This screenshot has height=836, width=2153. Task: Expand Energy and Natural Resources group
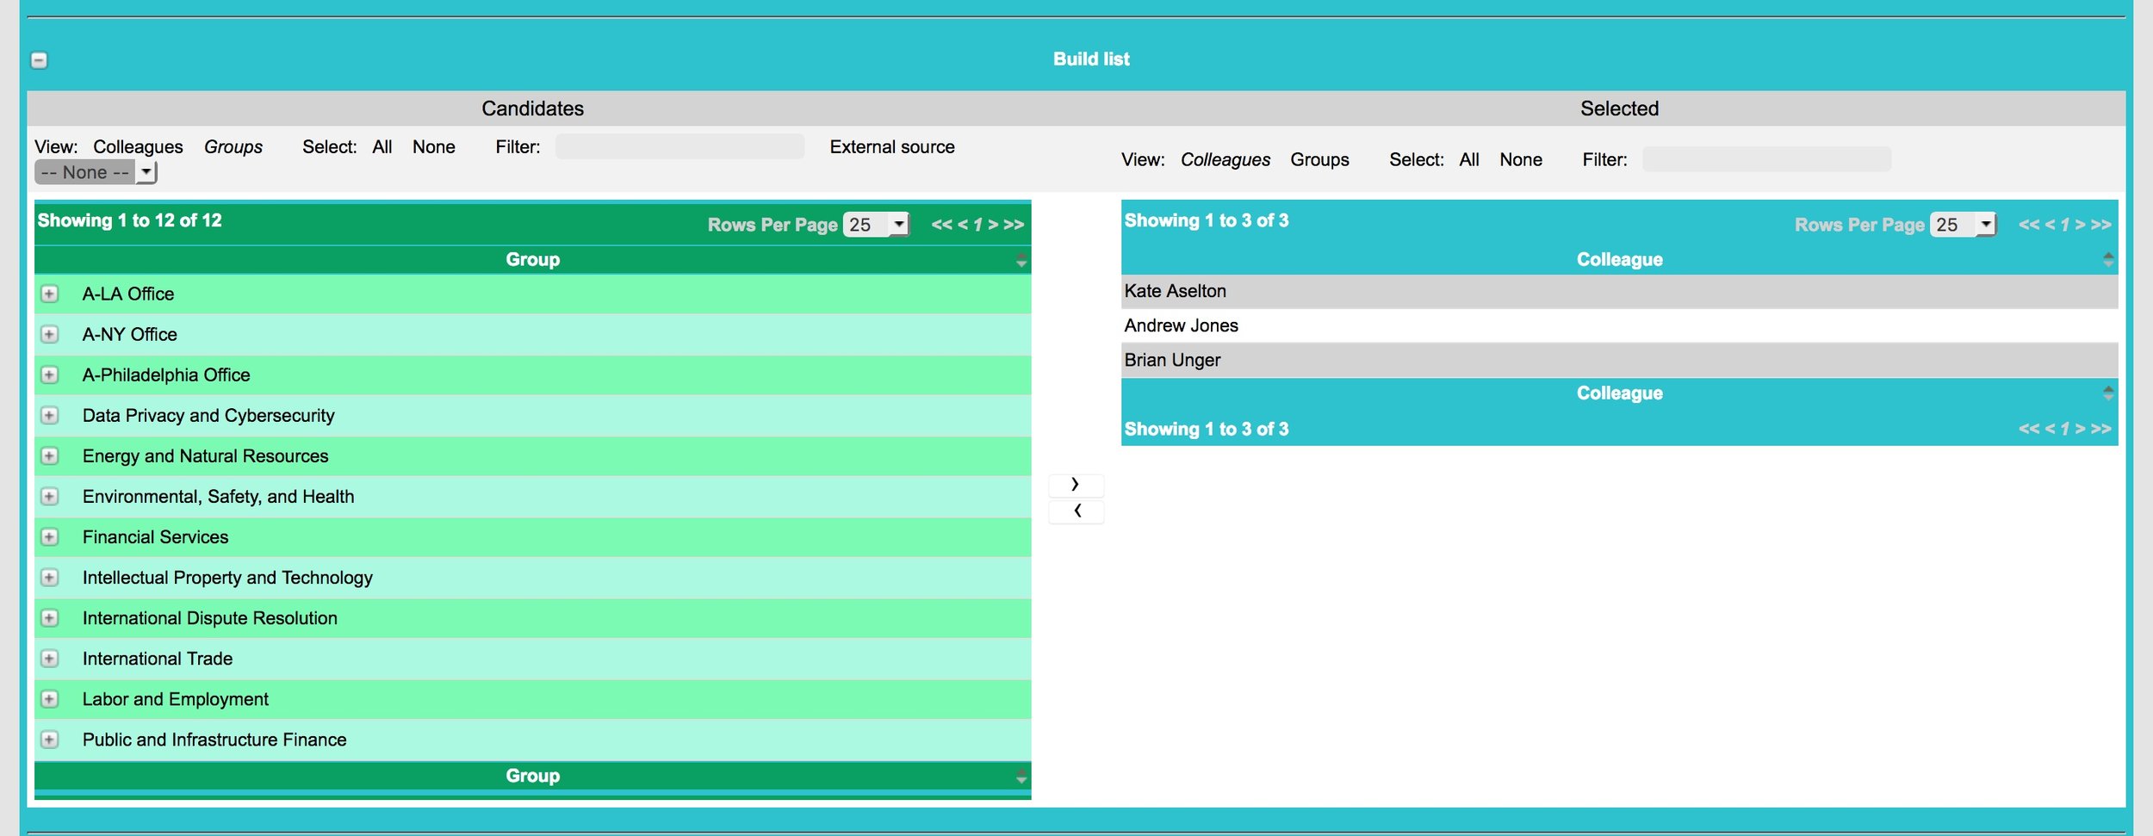(50, 455)
